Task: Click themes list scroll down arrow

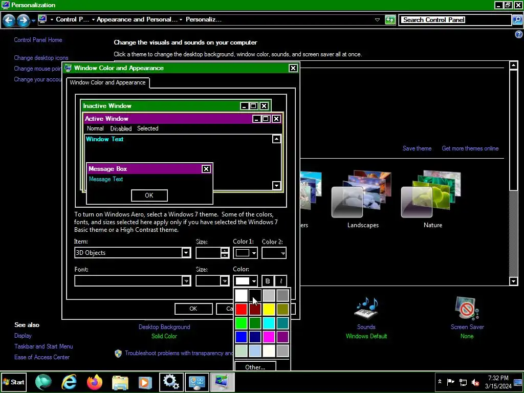Action: tap(514, 281)
